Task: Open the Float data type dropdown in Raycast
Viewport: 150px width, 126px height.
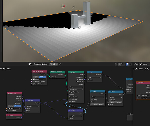Action: pos(76,87)
